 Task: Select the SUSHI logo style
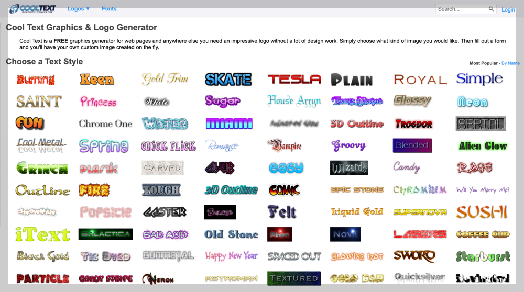482,212
